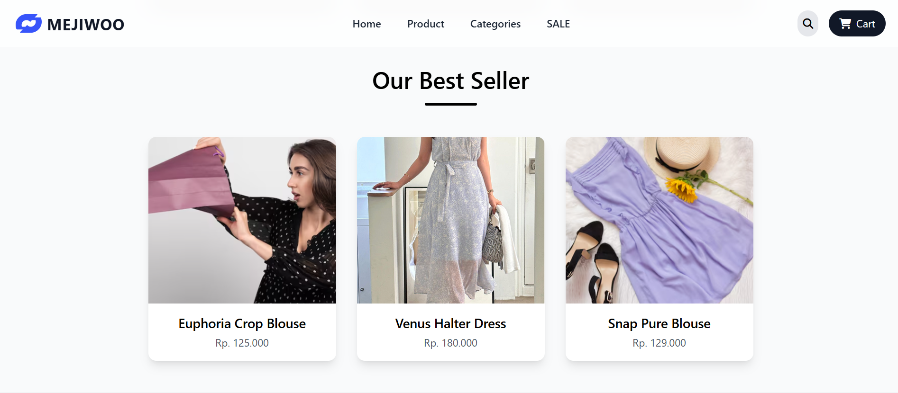This screenshot has height=393, width=898.
Task: Go to the Home page
Action: point(367,24)
